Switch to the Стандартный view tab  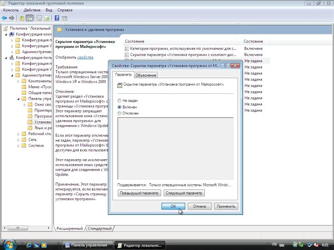(99, 228)
